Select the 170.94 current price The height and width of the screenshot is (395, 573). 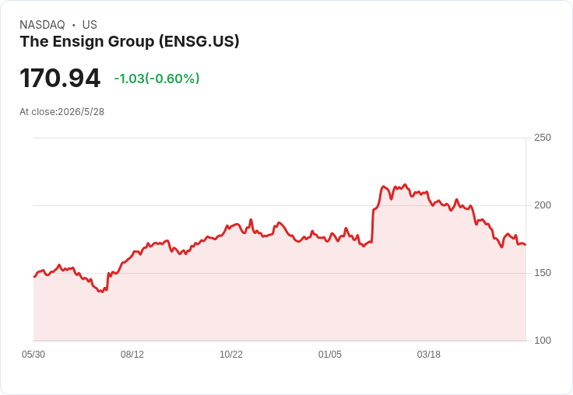click(60, 78)
